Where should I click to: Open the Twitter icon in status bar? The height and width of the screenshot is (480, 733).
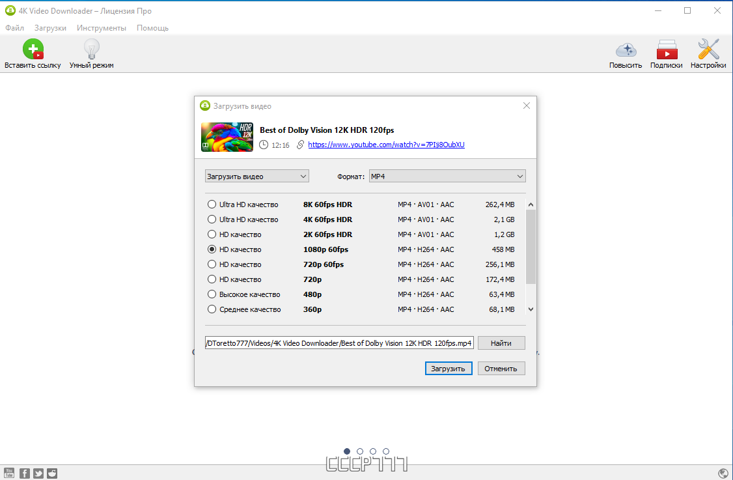pyautogui.click(x=38, y=473)
